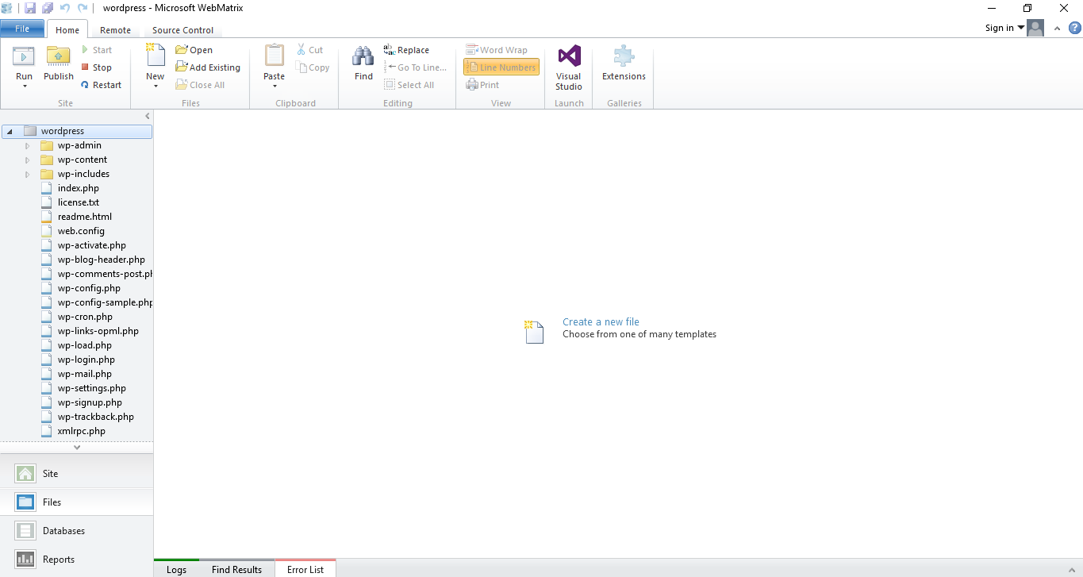Click the New file icon
Viewport: 1083px width, 577px height.
coord(156,56)
